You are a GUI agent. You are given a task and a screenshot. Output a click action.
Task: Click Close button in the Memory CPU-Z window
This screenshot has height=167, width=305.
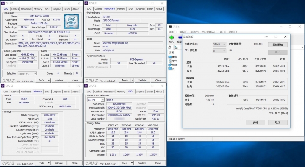(75, 163)
